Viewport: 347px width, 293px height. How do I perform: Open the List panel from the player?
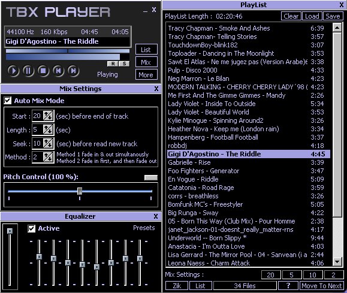[146, 49]
